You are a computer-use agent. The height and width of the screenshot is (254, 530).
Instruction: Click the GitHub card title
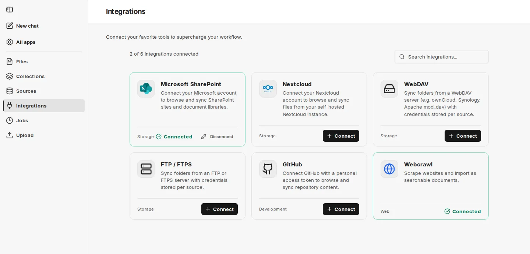[x=292, y=164]
